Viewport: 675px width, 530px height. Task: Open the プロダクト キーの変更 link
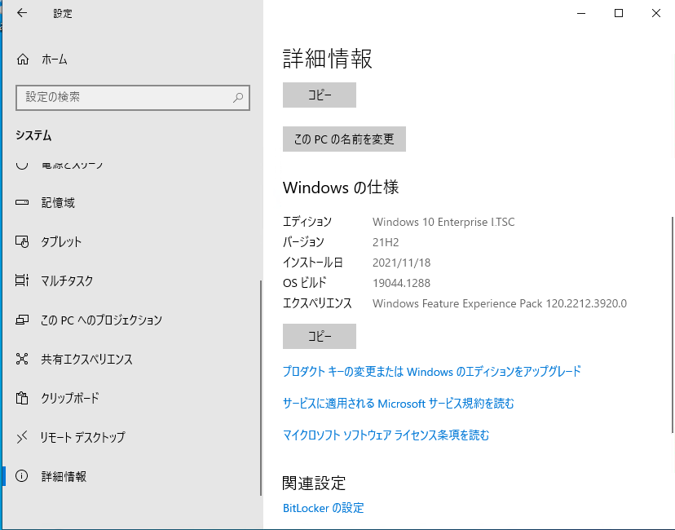tap(432, 371)
